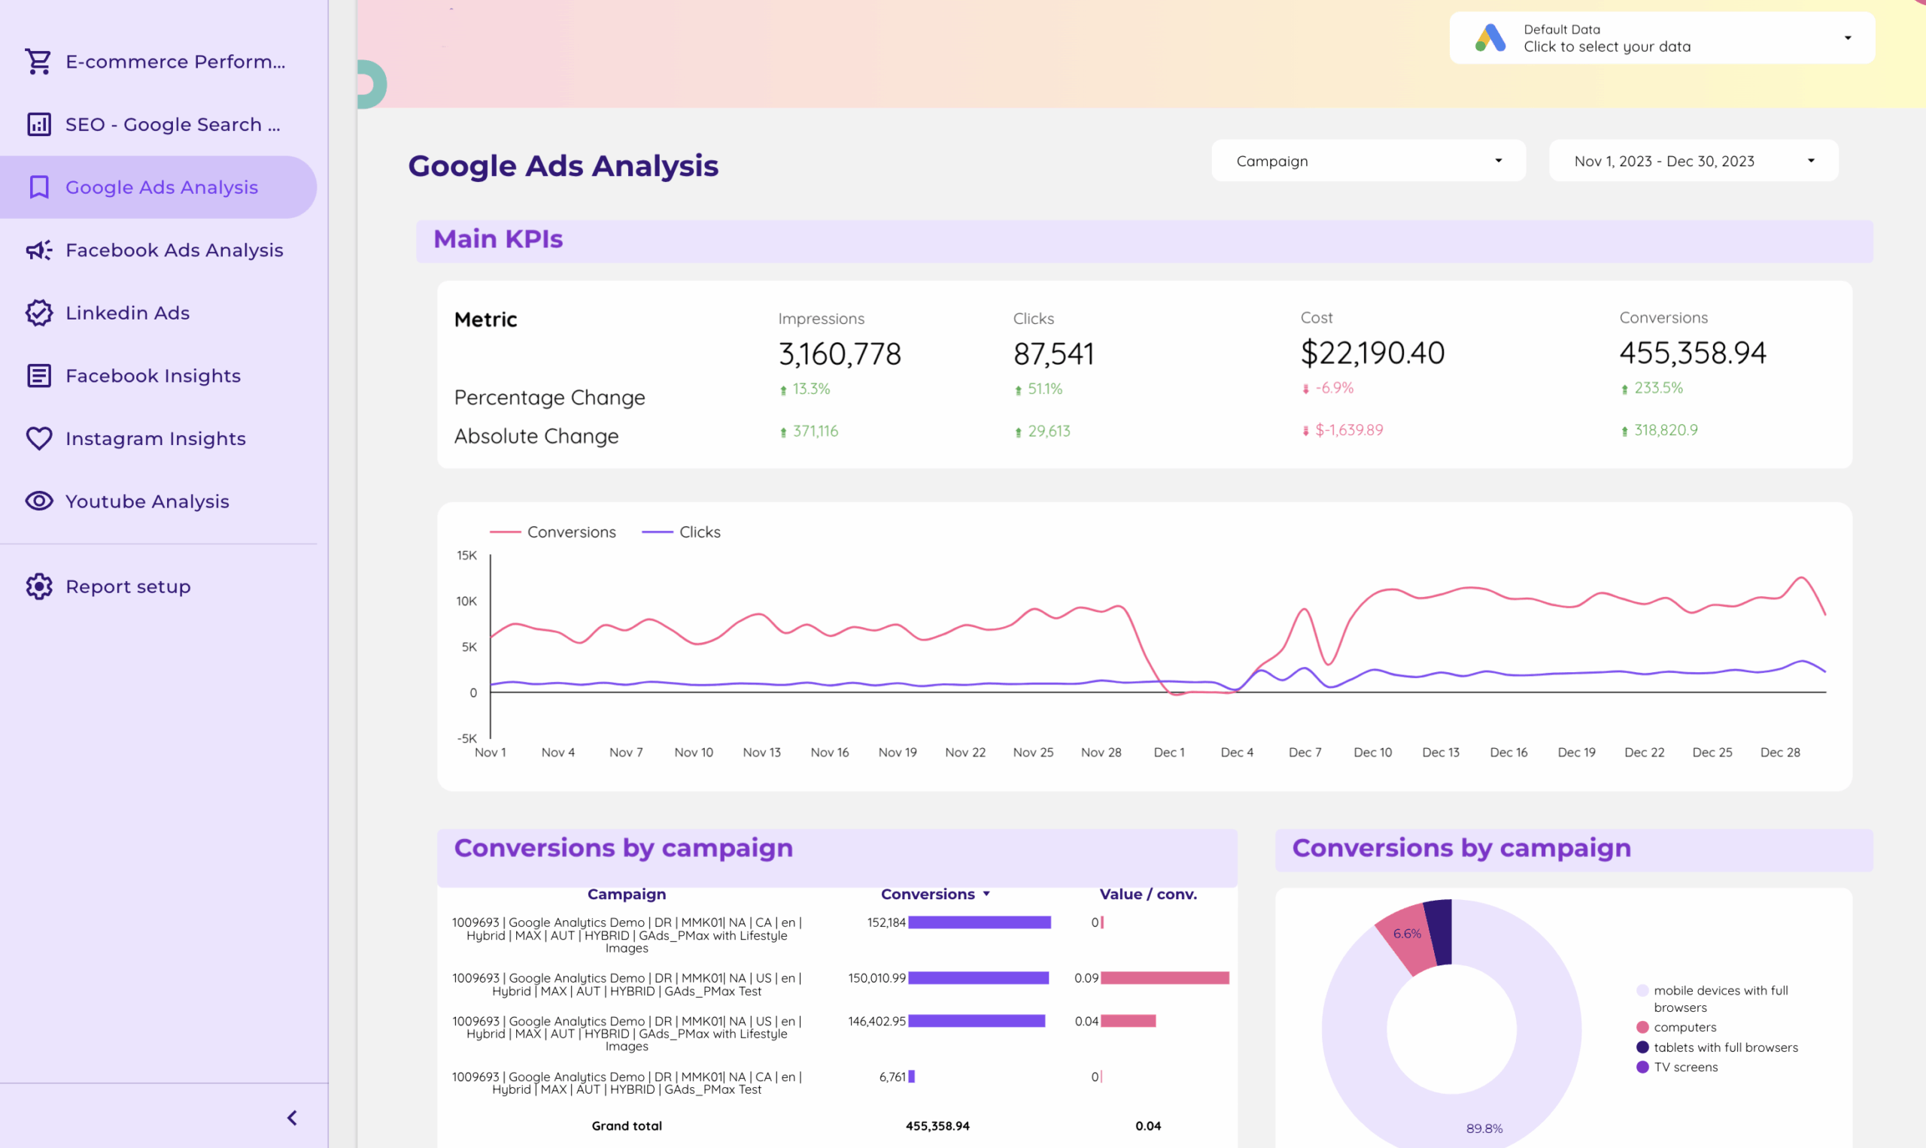Click the Main KPIs section heading
The height and width of the screenshot is (1148, 1926).
[498, 239]
